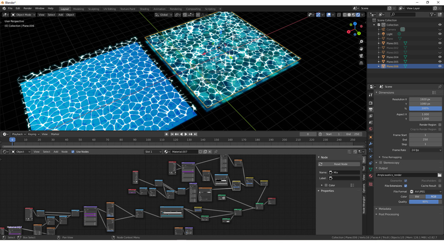Switch to the Shading workspace tab
The image size is (444, 249).
144,9
